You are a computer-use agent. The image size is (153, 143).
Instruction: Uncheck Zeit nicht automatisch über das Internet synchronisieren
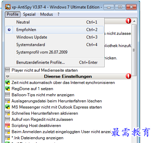pyautogui.click(x=7, y=82)
